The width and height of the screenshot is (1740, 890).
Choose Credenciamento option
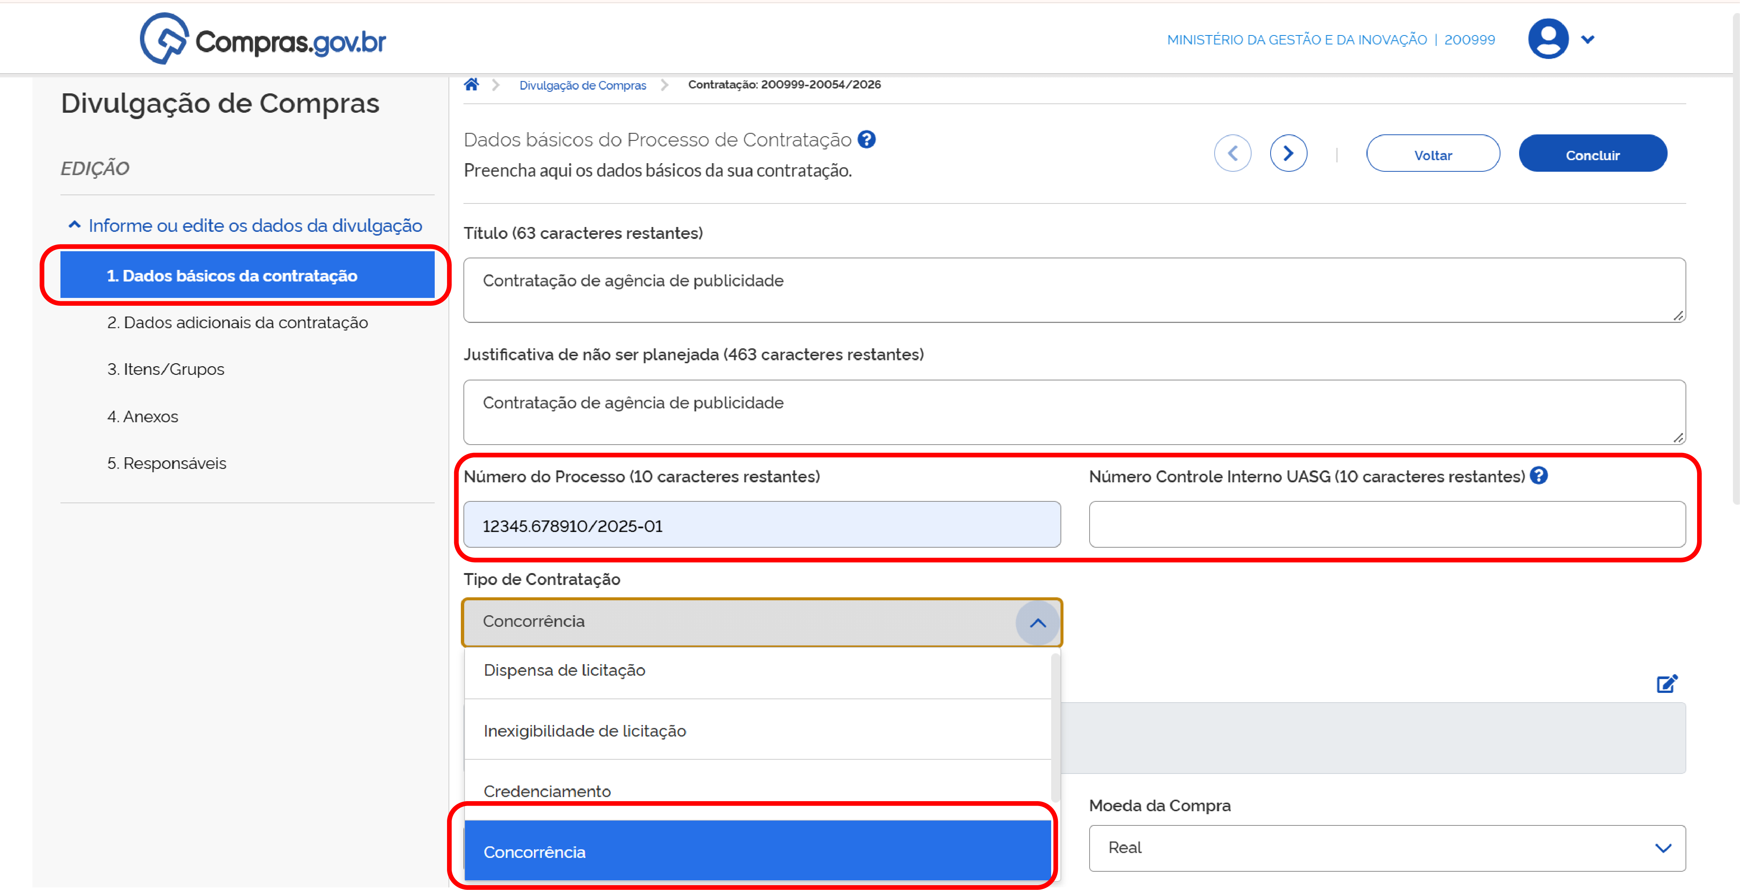click(x=757, y=790)
